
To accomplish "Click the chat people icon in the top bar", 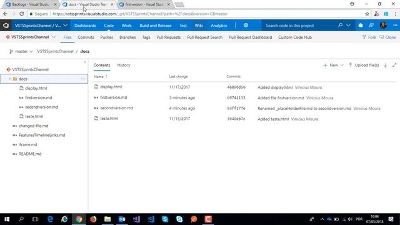I will pyautogui.click(x=371, y=25).
